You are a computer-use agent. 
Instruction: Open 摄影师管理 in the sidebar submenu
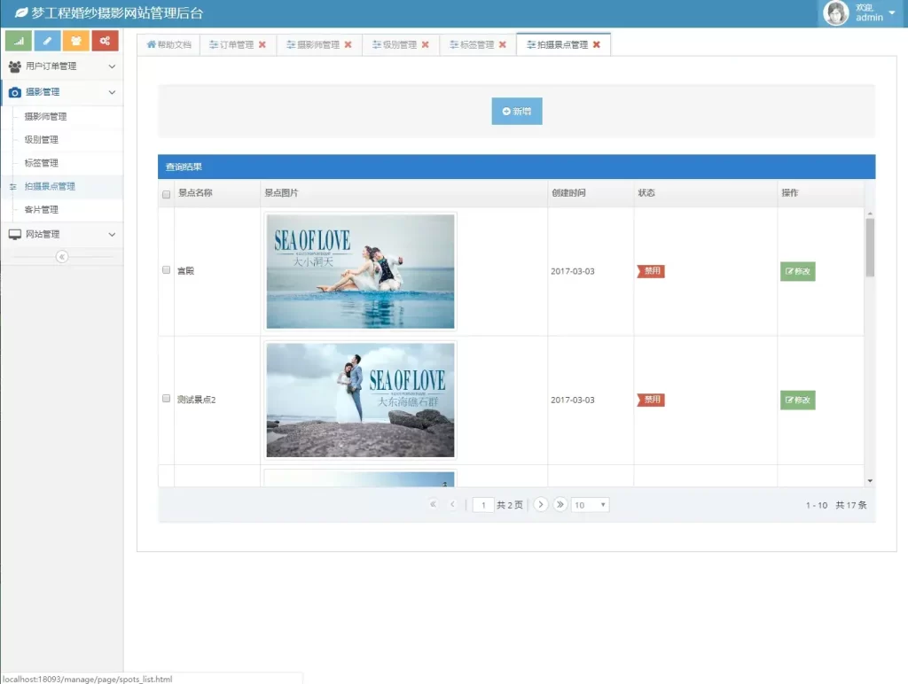point(45,117)
